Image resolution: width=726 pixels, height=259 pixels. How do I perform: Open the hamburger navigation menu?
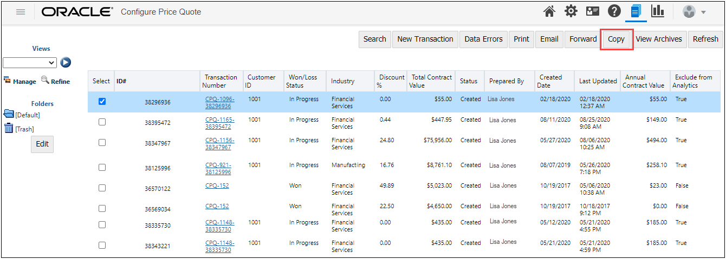click(x=21, y=12)
